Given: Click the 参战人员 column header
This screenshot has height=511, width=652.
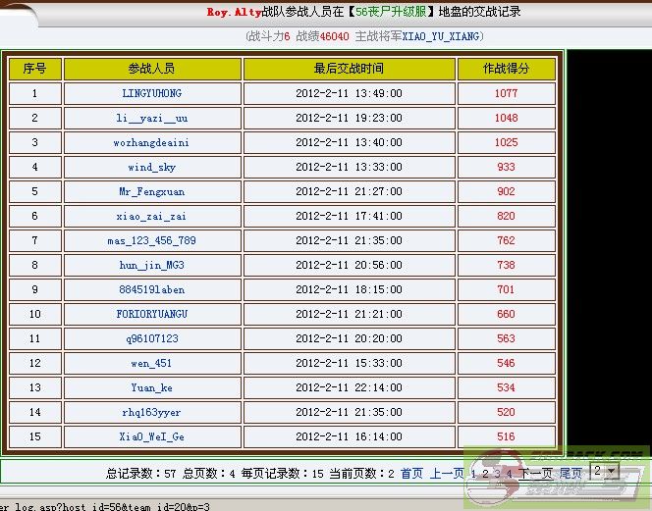Looking at the screenshot, I should pos(151,69).
